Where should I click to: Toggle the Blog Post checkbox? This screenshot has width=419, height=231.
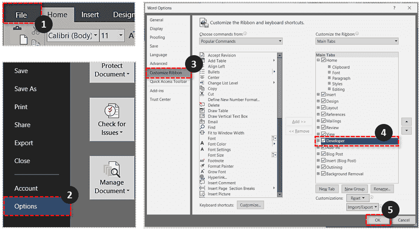[323, 154]
